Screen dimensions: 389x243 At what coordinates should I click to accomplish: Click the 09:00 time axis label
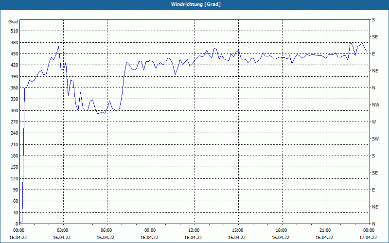151,230
